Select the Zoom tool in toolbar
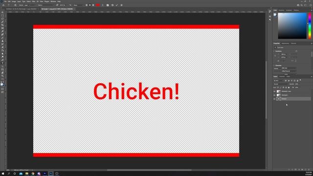The height and width of the screenshot is (176, 313). click(2, 76)
